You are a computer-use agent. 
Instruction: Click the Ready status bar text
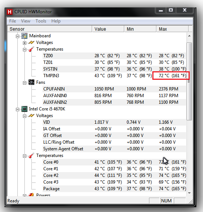coord(13,201)
